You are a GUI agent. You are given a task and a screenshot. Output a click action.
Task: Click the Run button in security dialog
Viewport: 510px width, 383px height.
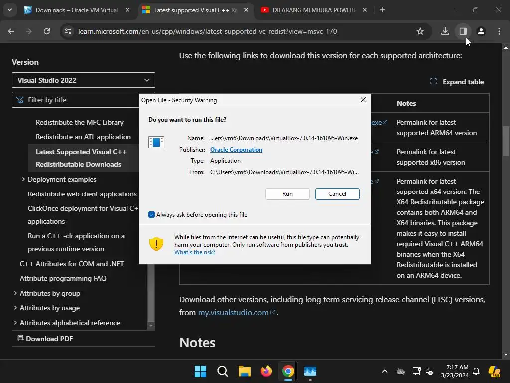pyautogui.click(x=287, y=194)
